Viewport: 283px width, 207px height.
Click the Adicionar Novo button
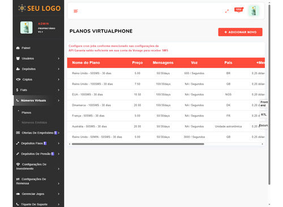(x=240, y=32)
